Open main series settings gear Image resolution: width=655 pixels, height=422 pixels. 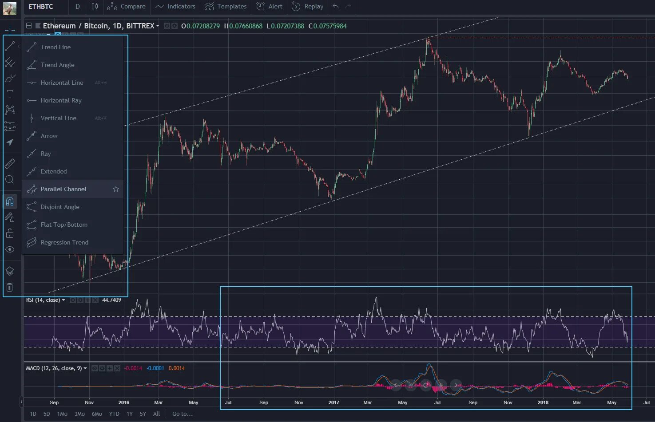coord(175,26)
